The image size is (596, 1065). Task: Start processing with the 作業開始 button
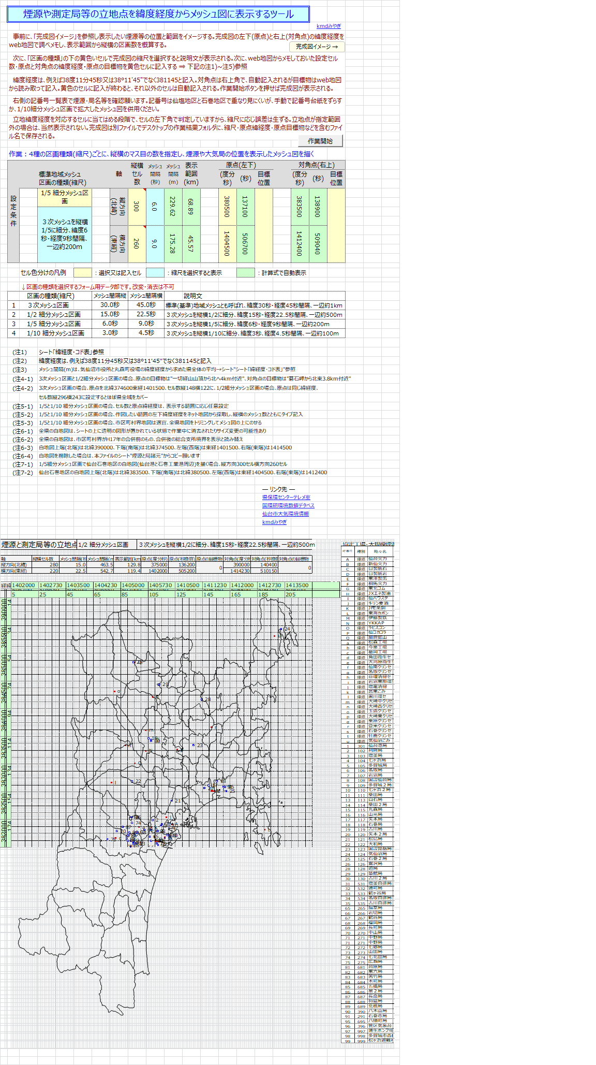point(320,141)
